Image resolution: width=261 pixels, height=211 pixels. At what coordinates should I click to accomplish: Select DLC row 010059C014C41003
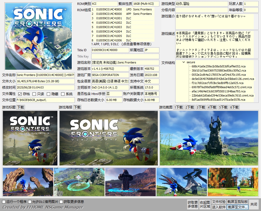(123, 27)
